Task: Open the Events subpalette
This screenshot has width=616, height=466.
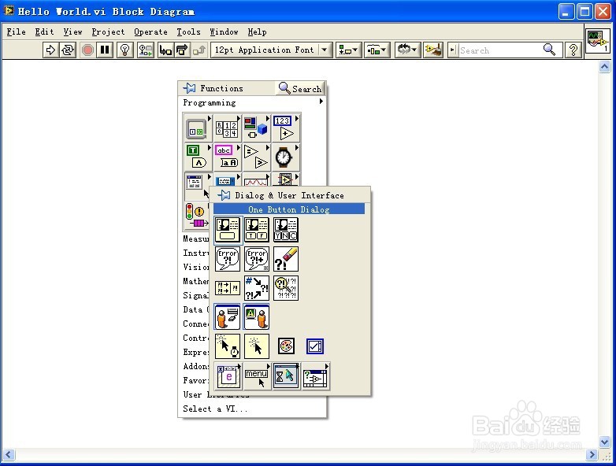Action: click(x=228, y=376)
